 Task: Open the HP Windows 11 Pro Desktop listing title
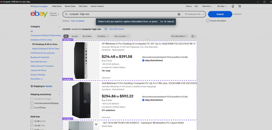click(x=148, y=44)
